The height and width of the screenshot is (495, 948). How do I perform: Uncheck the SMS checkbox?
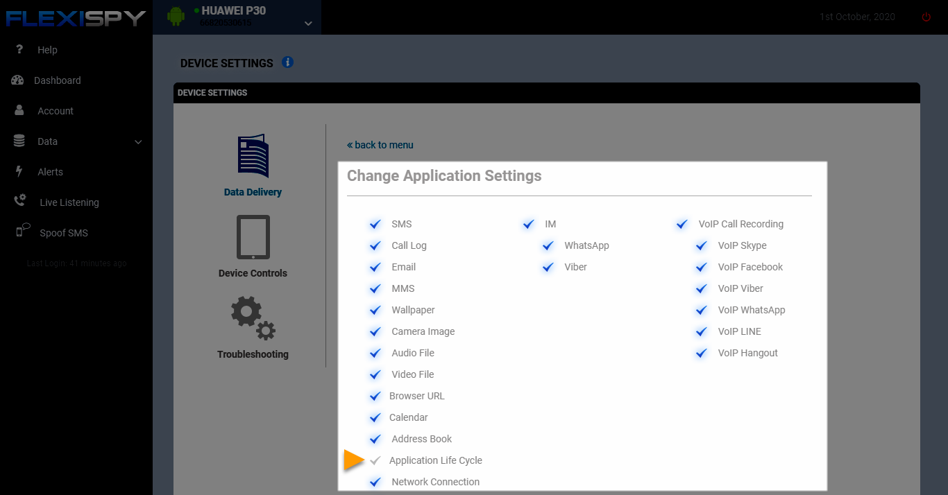(x=375, y=224)
